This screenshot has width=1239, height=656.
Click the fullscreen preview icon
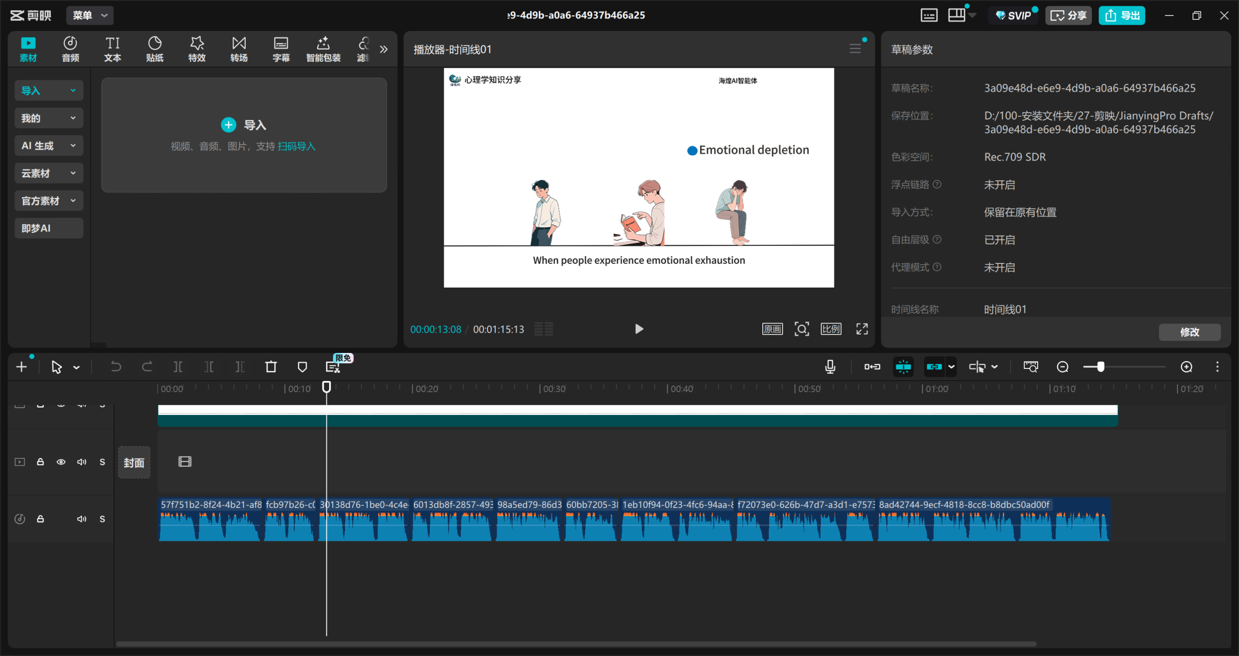point(862,329)
